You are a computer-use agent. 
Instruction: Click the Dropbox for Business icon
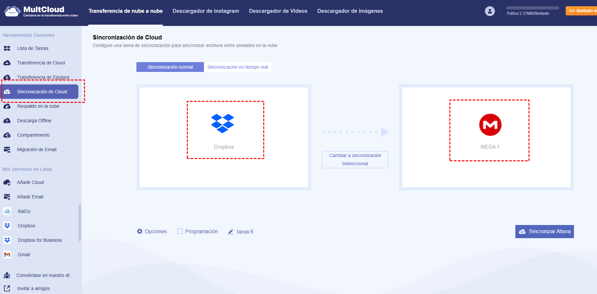[7, 240]
